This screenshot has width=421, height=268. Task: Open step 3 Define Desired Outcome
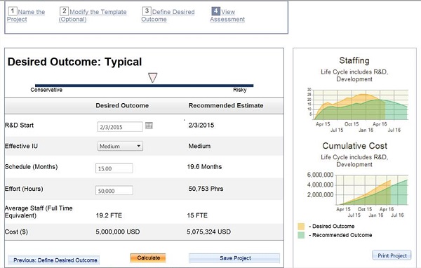168,15
